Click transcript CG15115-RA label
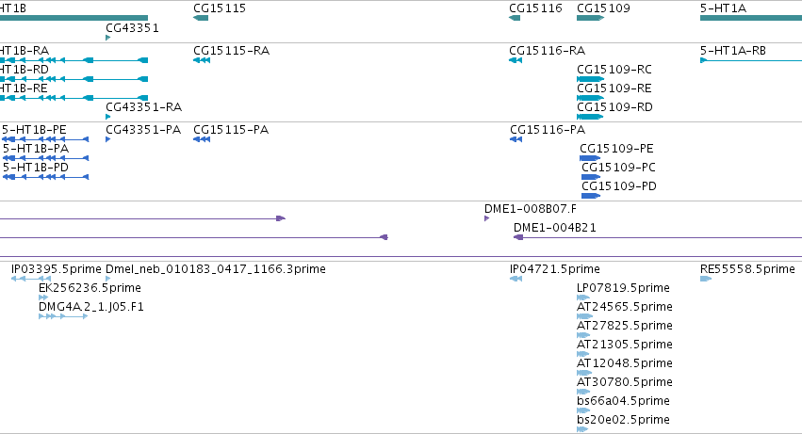This screenshot has height=434, width=802. click(231, 51)
